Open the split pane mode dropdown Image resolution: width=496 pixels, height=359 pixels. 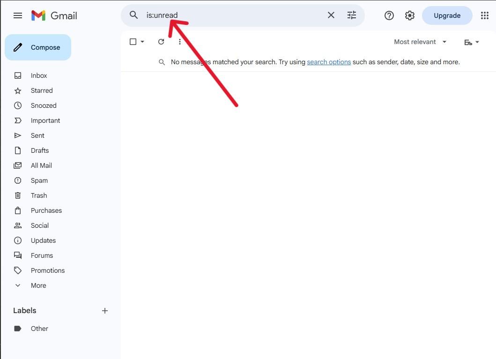tap(472, 42)
